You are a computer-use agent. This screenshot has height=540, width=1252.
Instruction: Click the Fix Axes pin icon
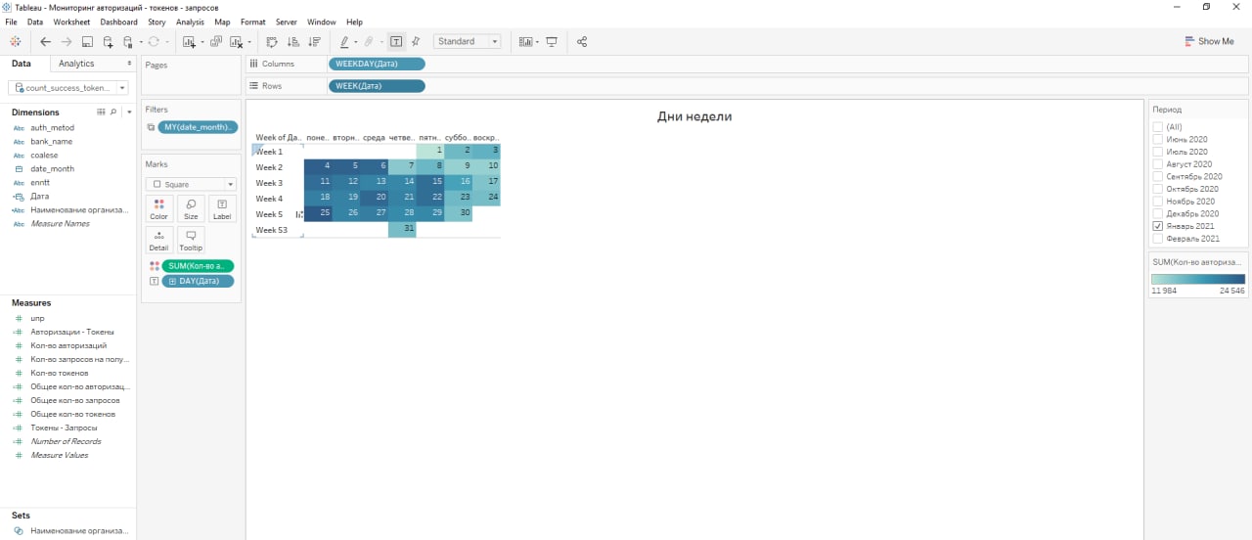[416, 42]
